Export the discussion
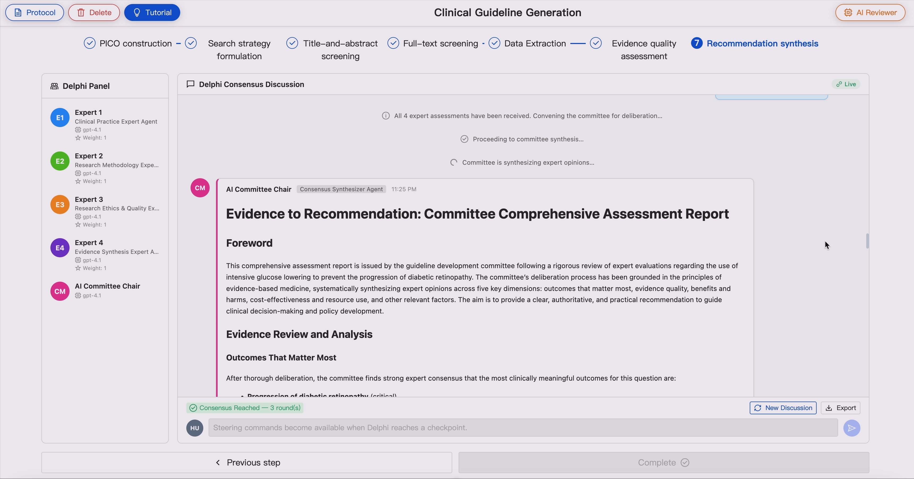 840,408
